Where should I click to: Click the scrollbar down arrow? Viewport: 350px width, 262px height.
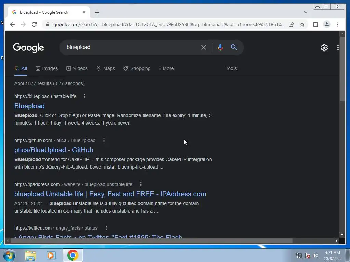(x=342, y=235)
